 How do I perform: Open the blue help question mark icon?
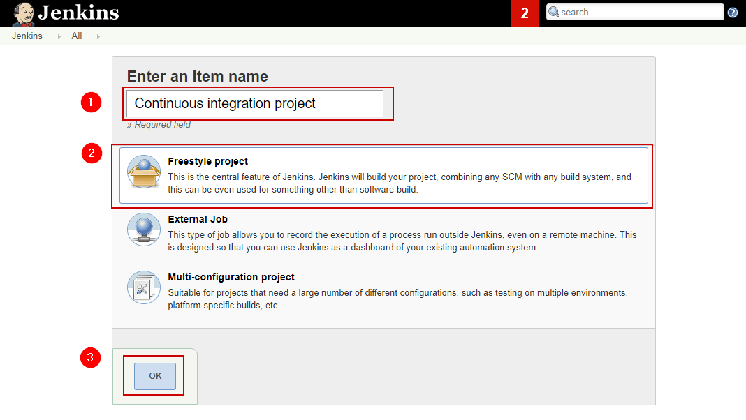[732, 12]
